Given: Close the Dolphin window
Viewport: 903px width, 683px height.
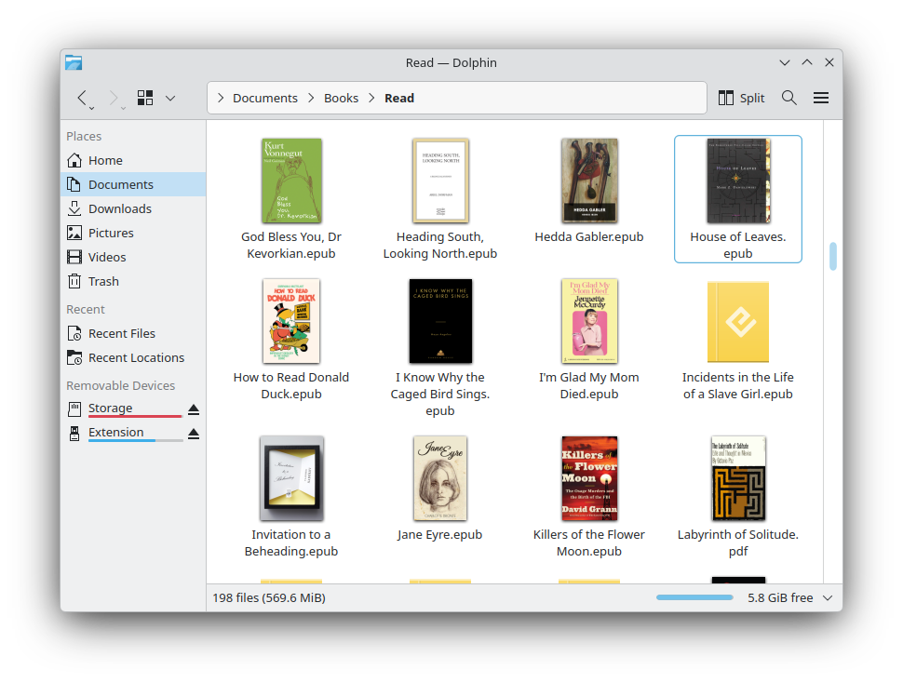Looking at the screenshot, I should (x=829, y=62).
